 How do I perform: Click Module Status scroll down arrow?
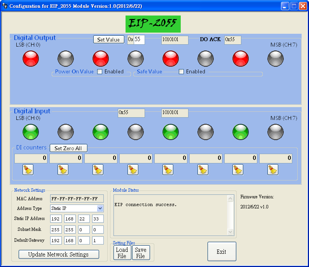coord(230,232)
